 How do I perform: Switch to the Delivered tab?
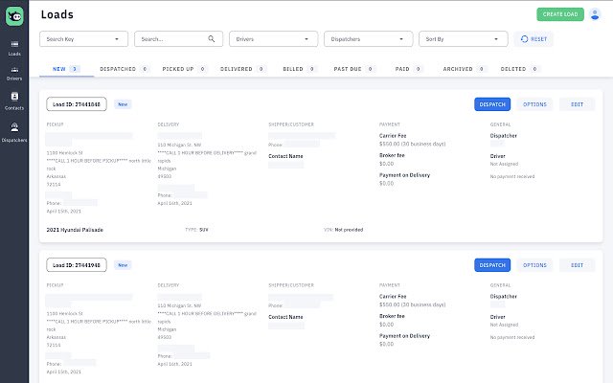coord(242,69)
